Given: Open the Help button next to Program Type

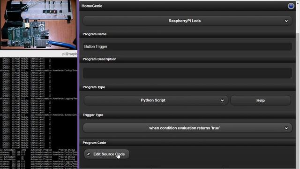Looking at the screenshot, I should coord(261,100).
